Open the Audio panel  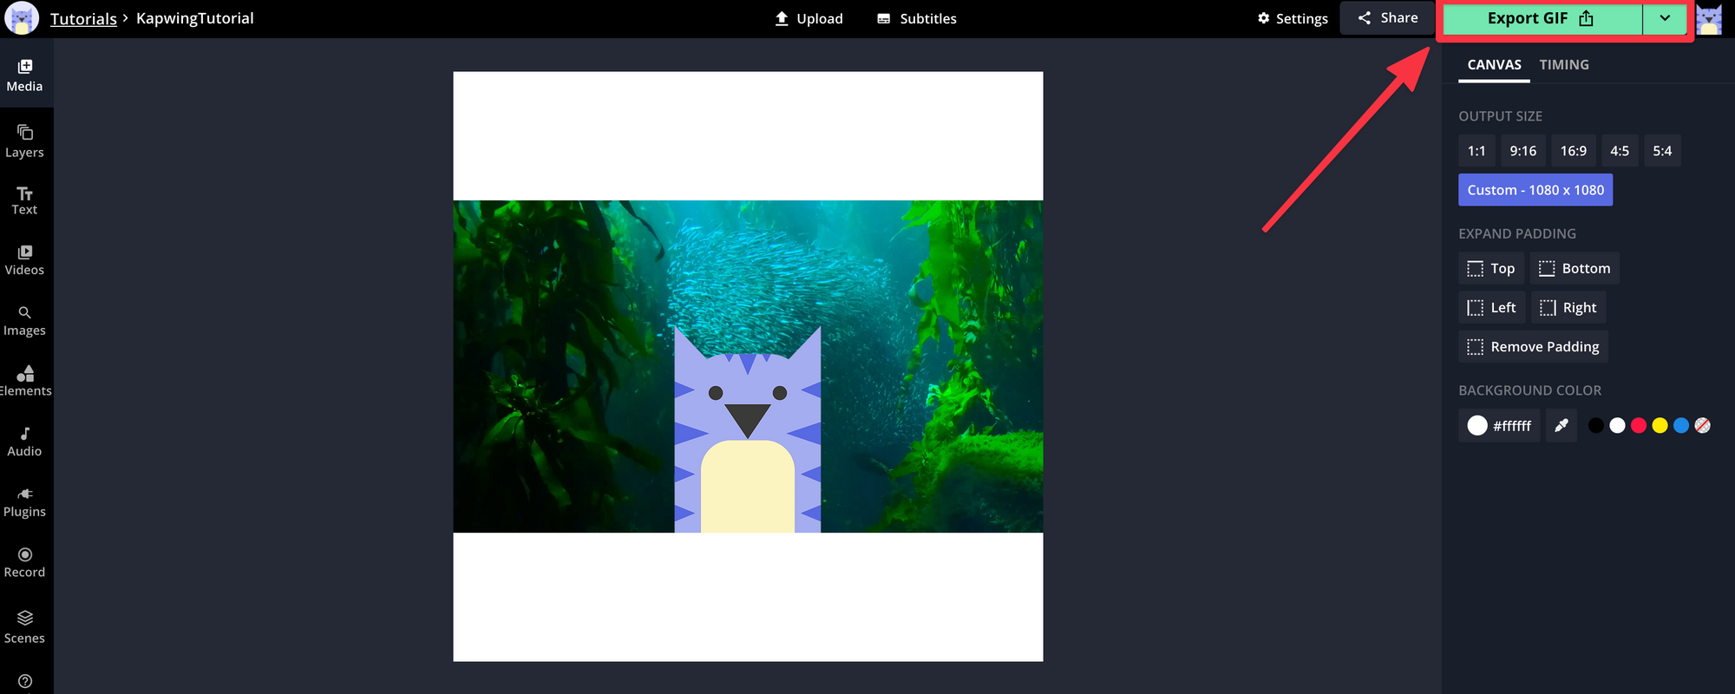coord(24,442)
